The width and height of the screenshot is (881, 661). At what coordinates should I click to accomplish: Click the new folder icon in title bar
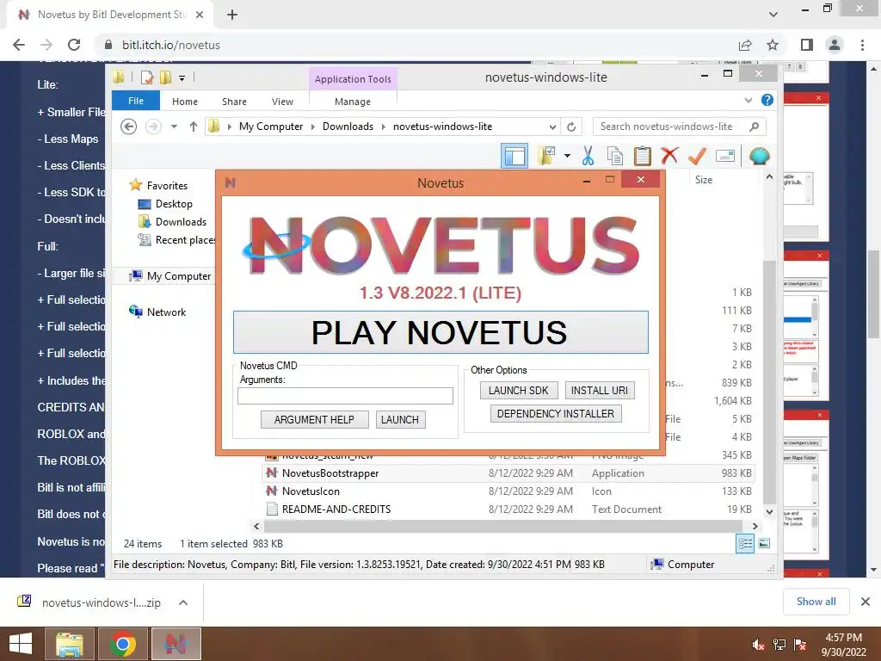pyautogui.click(x=165, y=77)
